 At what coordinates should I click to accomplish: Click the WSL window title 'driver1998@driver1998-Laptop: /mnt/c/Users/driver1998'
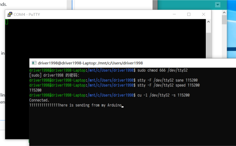(90, 63)
